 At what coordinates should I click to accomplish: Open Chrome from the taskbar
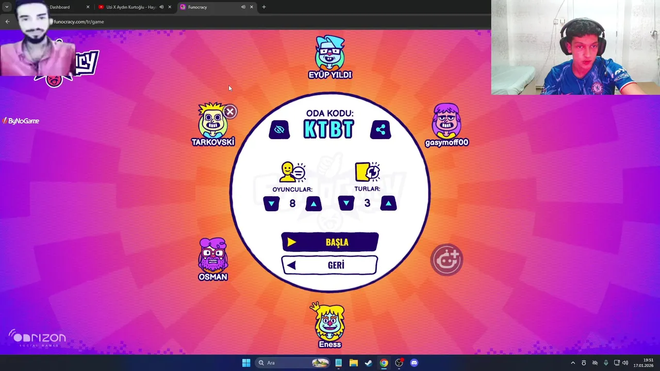[x=384, y=363]
